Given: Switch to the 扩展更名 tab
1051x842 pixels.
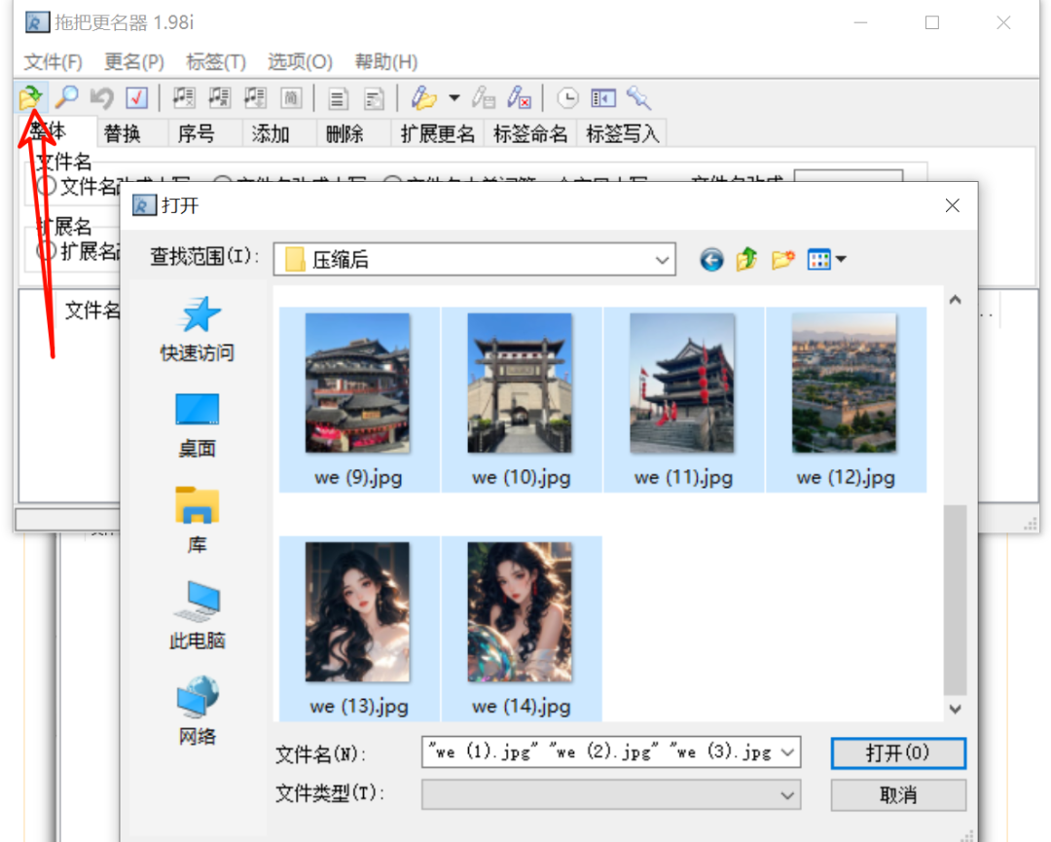Looking at the screenshot, I should tap(437, 133).
